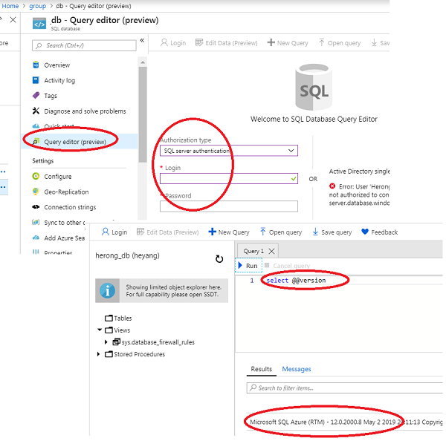Click Edit Data (Preview) in upper toolbar
The height and width of the screenshot is (441, 446).
click(x=227, y=42)
